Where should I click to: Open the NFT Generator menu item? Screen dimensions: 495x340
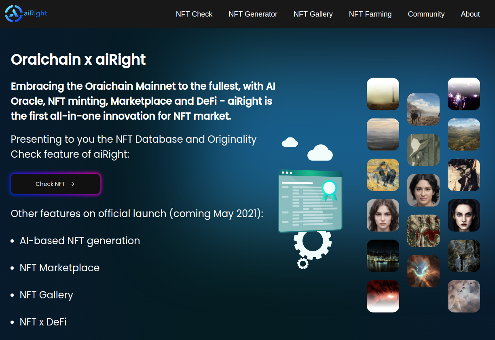(253, 14)
